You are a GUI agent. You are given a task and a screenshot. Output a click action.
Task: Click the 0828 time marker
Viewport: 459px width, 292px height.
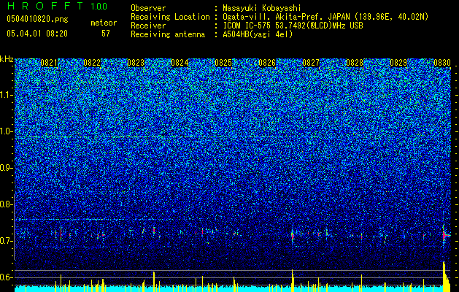(355, 63)
